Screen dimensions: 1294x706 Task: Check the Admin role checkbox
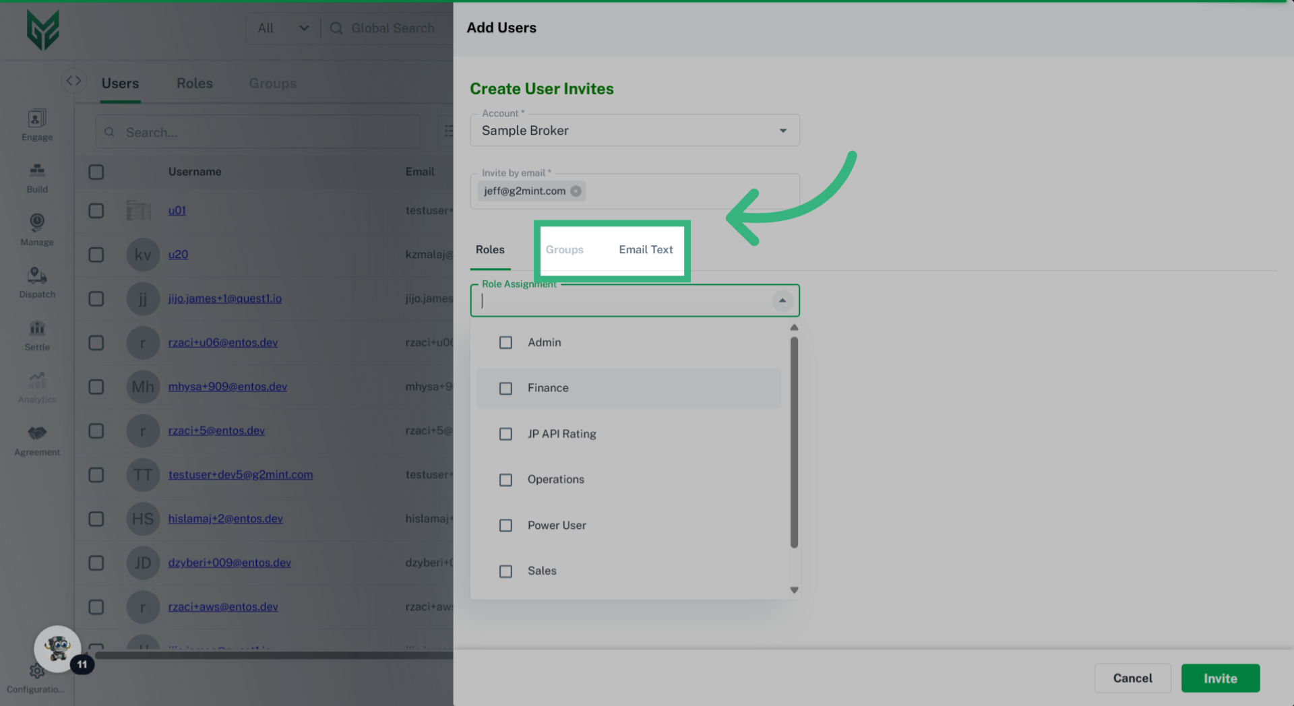[506, 342]
